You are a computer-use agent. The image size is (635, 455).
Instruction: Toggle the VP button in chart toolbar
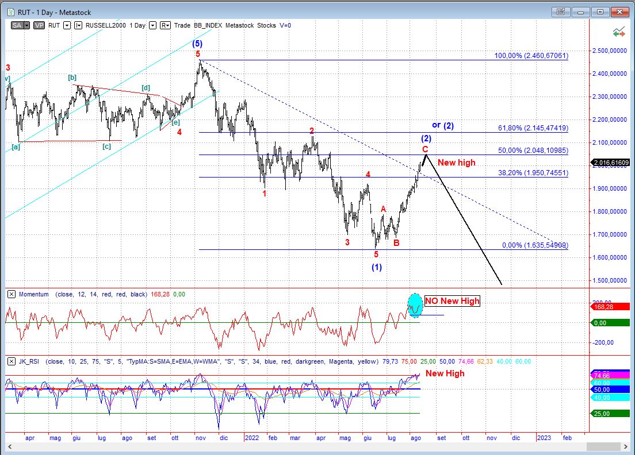[39, 25]
